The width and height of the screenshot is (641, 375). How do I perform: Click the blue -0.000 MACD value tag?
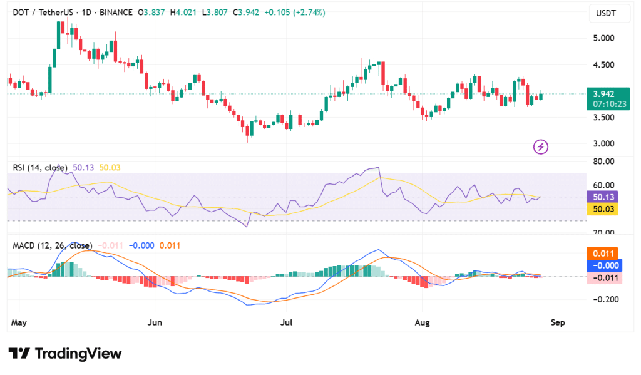pos(603,265)
